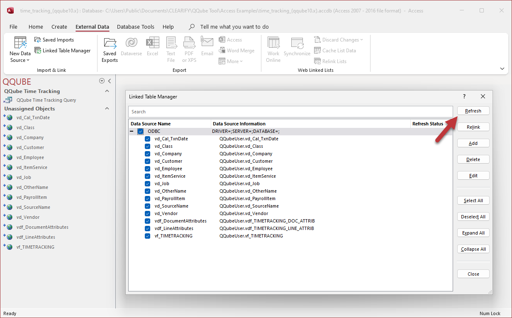Toggle the ODBC data source checkbox
Screen dimensions: 512x318
[141, 131]
